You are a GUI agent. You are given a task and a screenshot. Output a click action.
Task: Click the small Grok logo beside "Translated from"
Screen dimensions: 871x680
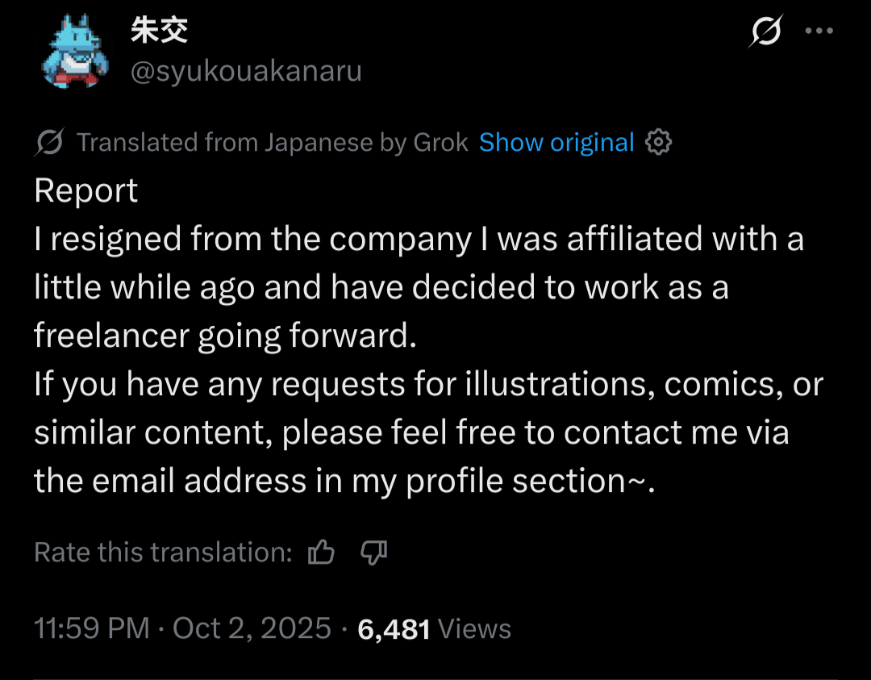(x=50, y=143)
